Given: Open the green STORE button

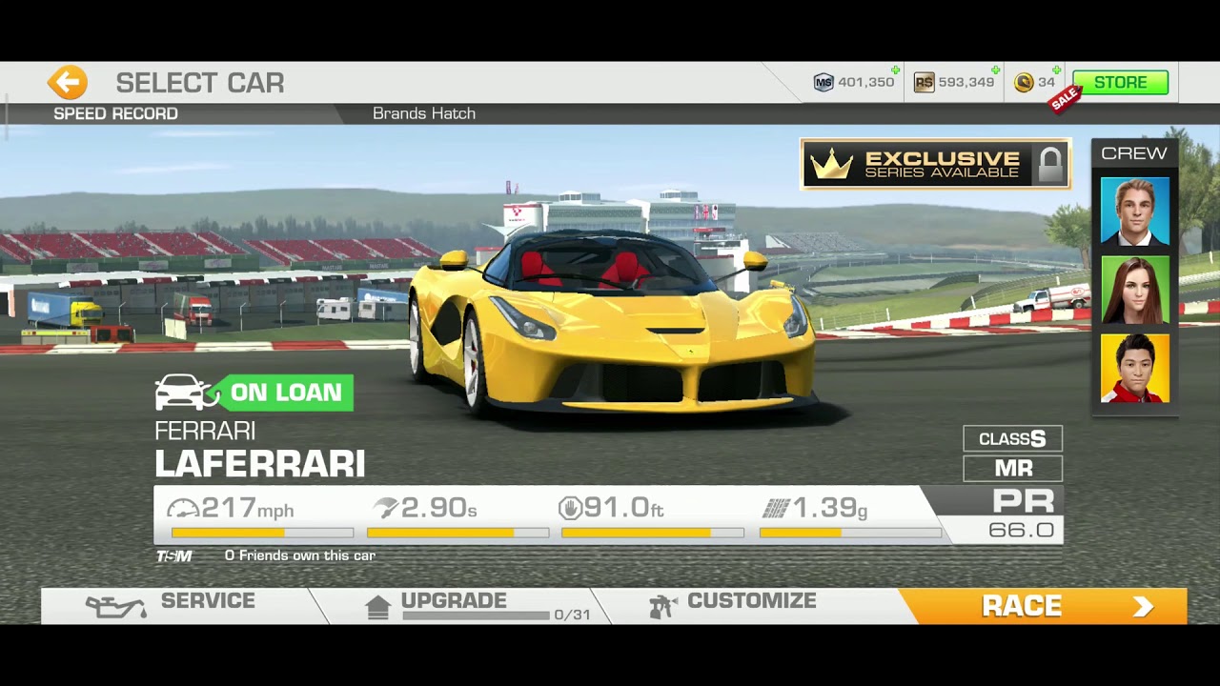Looking at the screenshot, I should coord(1120,83).
